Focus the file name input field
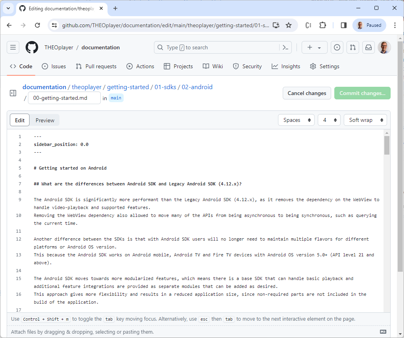The image size is (404, 338). 64,98
